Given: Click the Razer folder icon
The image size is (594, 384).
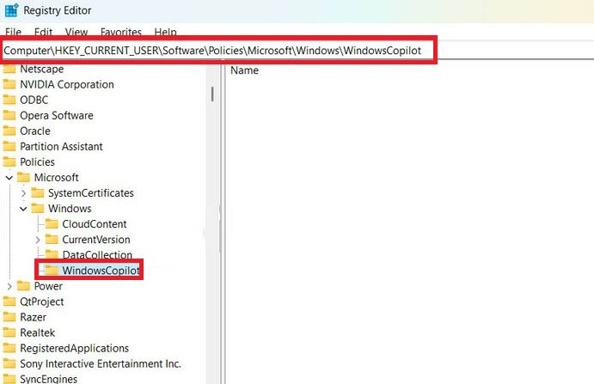Looking at the screenshot, I should pos(9,317).
